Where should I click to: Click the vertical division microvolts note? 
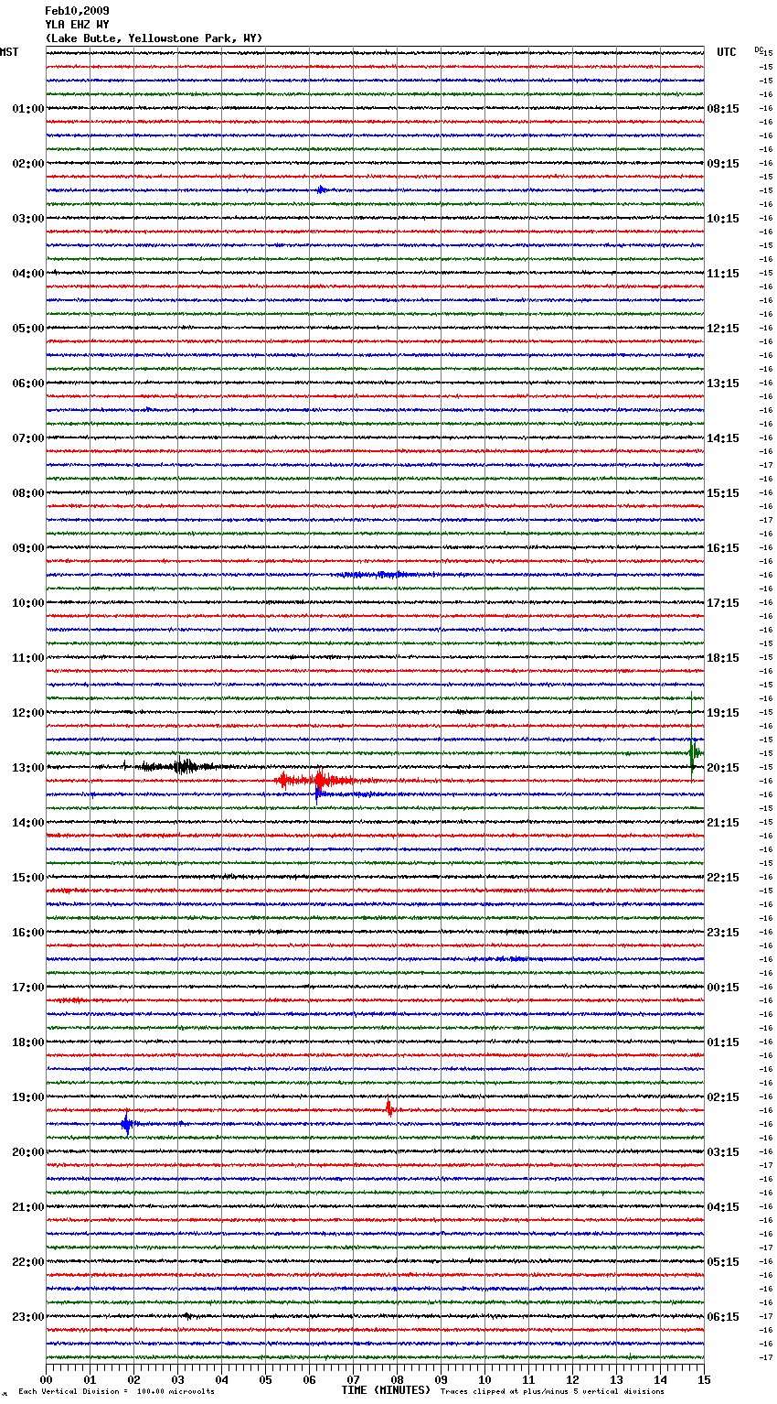click(x=116, y=1391)
